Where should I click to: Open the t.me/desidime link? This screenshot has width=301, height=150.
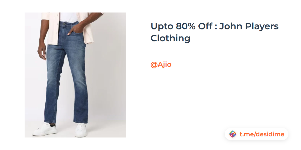point(262,134)
